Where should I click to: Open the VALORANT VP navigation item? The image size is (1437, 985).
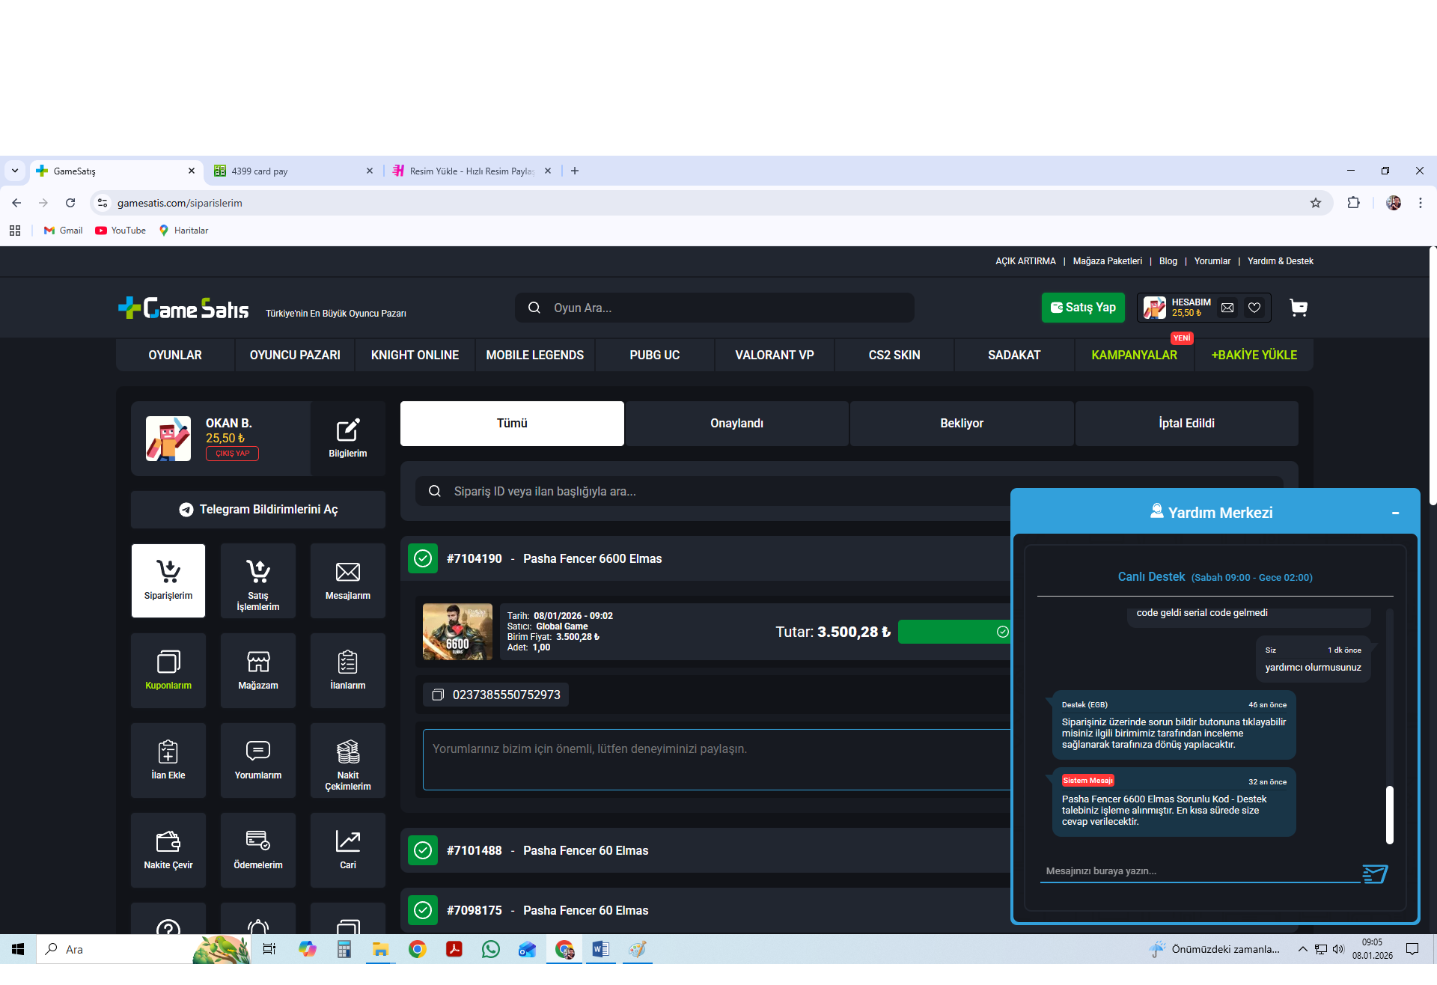pyautogui.click(x=775, y=355)
